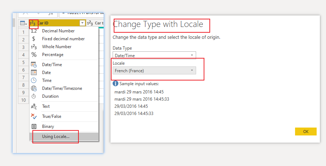The width and height of the screenshot is (326, 166).
Task: Click the 123 whole number icon in menu
Action: click(x=34, y=47)
